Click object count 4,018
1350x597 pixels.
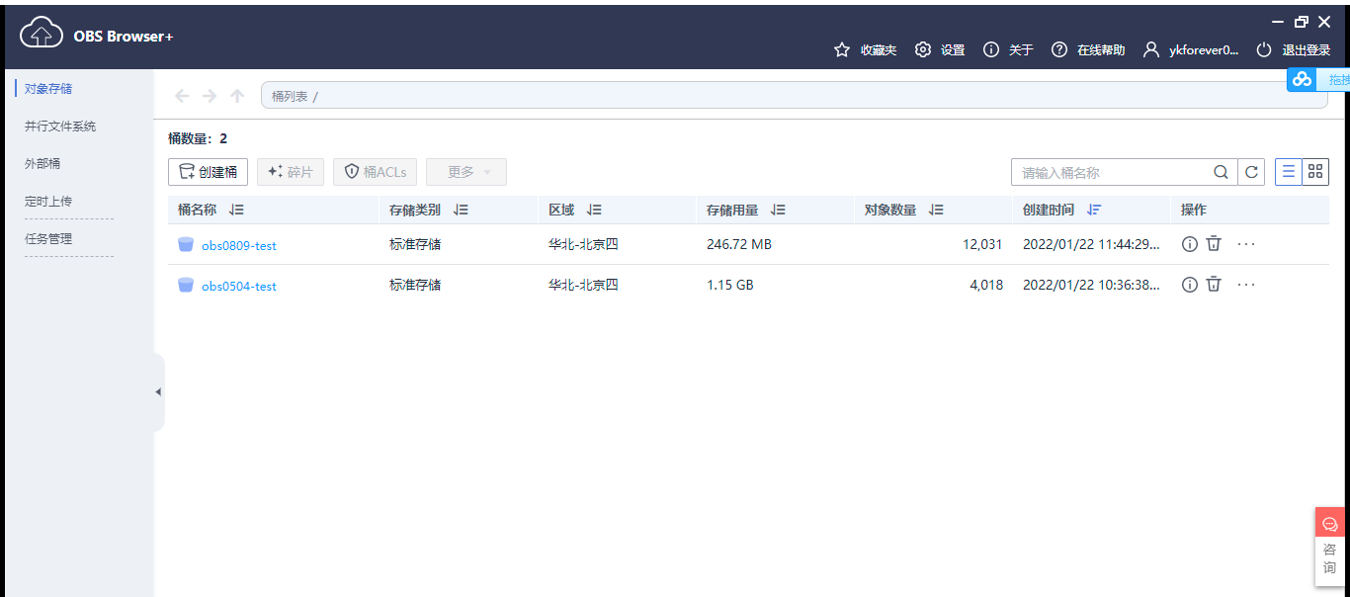pos(986,285)
